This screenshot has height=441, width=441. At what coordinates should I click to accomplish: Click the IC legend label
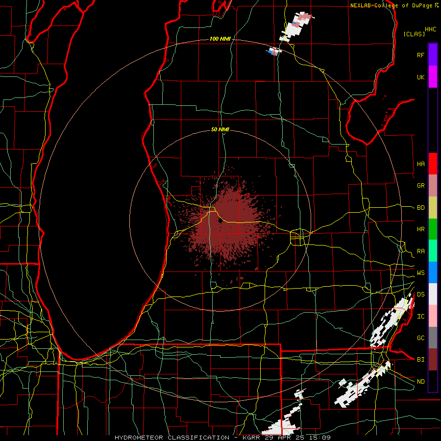point(421,317)
